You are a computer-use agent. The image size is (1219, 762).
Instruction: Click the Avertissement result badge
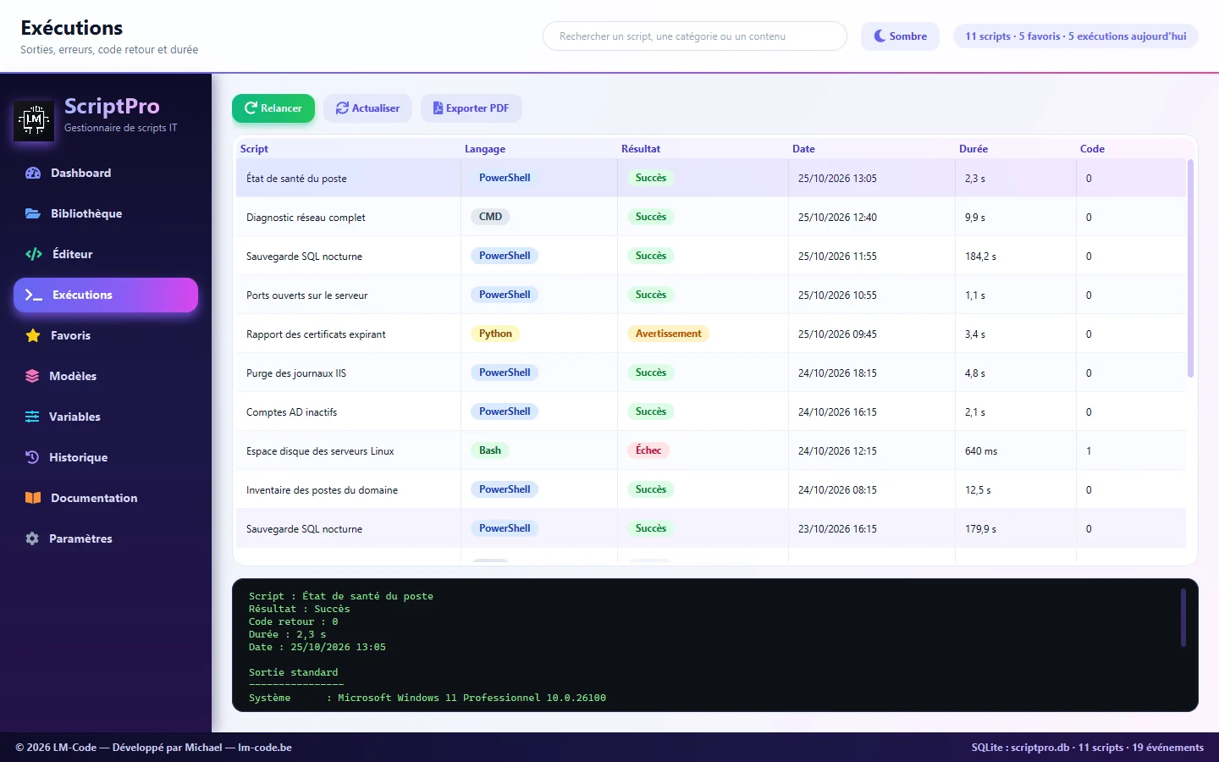click(x=668, y=334)
